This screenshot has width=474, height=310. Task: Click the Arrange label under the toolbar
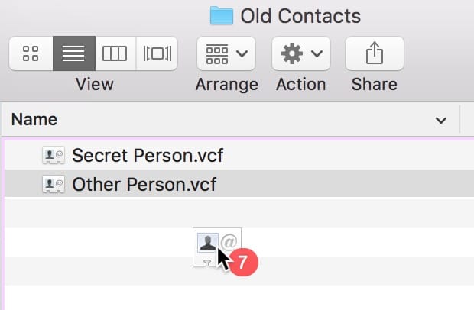tap(226, 84)
